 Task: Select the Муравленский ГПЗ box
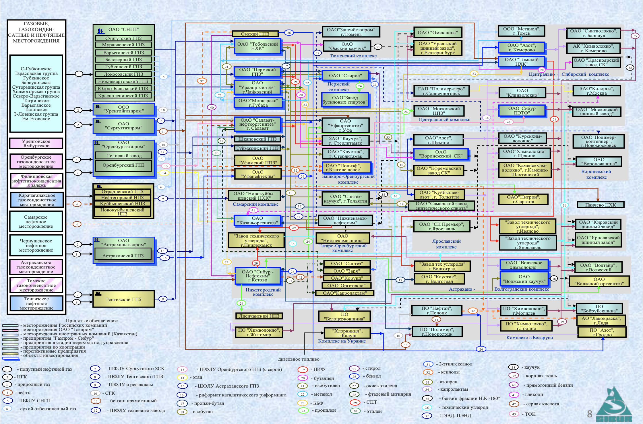[x=123, y=45]
